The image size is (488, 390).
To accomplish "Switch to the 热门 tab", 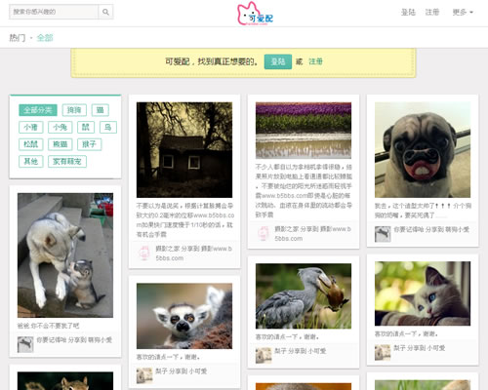I will pyautogui.click(x=18, y=38).
